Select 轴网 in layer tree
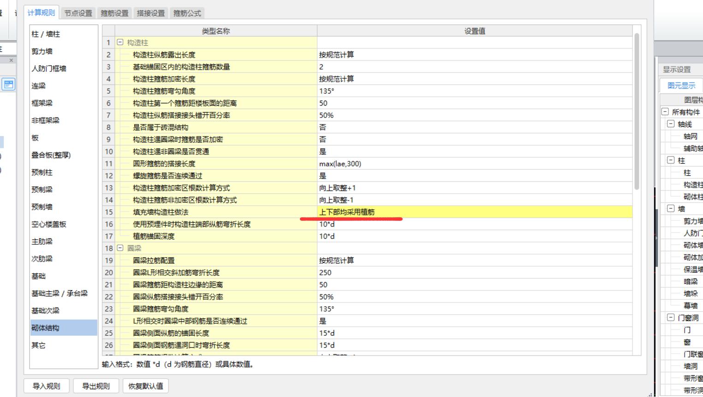The height and width of the screenshot is (397, 703). coord(690,136)
